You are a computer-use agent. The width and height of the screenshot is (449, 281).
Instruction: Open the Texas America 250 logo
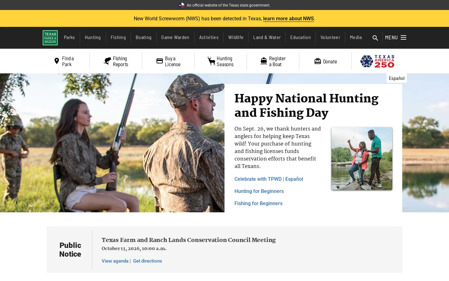pyautogui.click(x=377, y=61)
